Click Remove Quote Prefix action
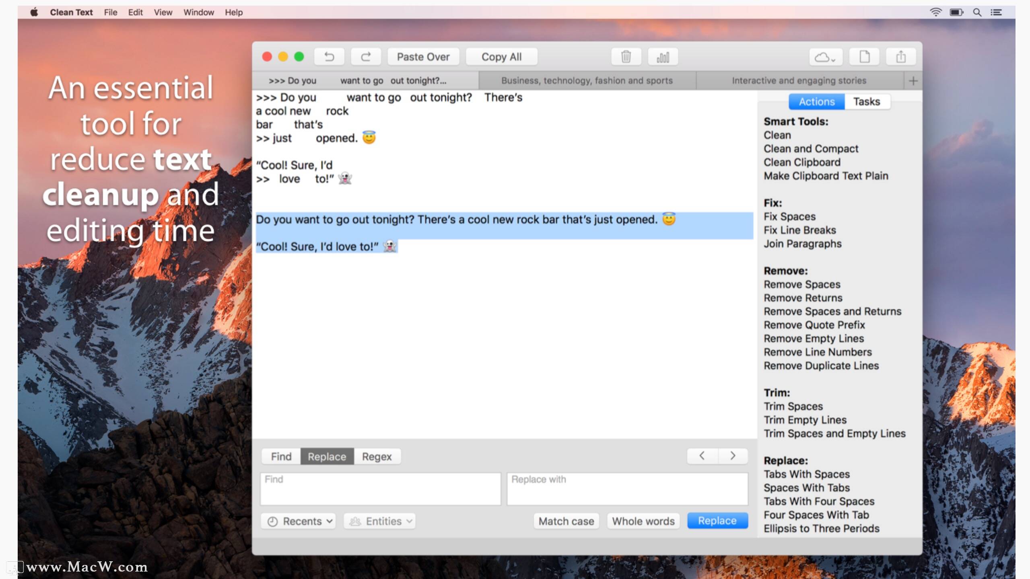The height and width of the screenshot is (579, 1030). coord(814,325)
